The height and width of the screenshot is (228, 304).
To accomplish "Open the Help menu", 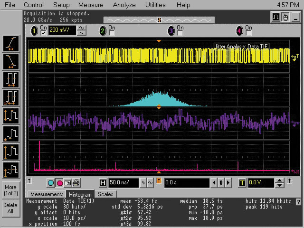I will point(183,5).
